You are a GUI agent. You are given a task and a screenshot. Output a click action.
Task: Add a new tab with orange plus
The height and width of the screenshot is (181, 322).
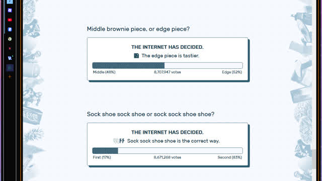pyautogui.click(x=10, y=77)
